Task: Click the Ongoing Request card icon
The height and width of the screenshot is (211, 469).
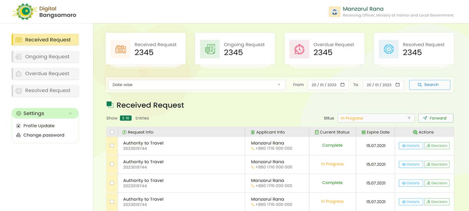Action: (x=210, y=49)
